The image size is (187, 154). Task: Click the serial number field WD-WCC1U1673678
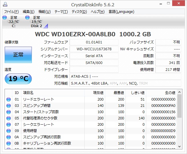tap(94, 49)
